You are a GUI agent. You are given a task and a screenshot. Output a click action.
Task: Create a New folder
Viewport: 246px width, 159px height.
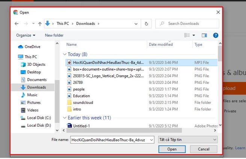(x=54, y=35)
